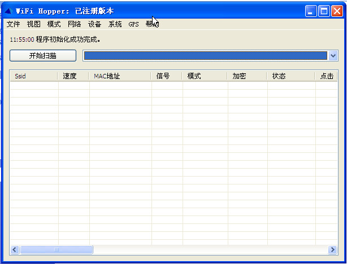Open the 设备 menu
The image size is (347, 264).
pyautogui.click(x=95, y=24)
